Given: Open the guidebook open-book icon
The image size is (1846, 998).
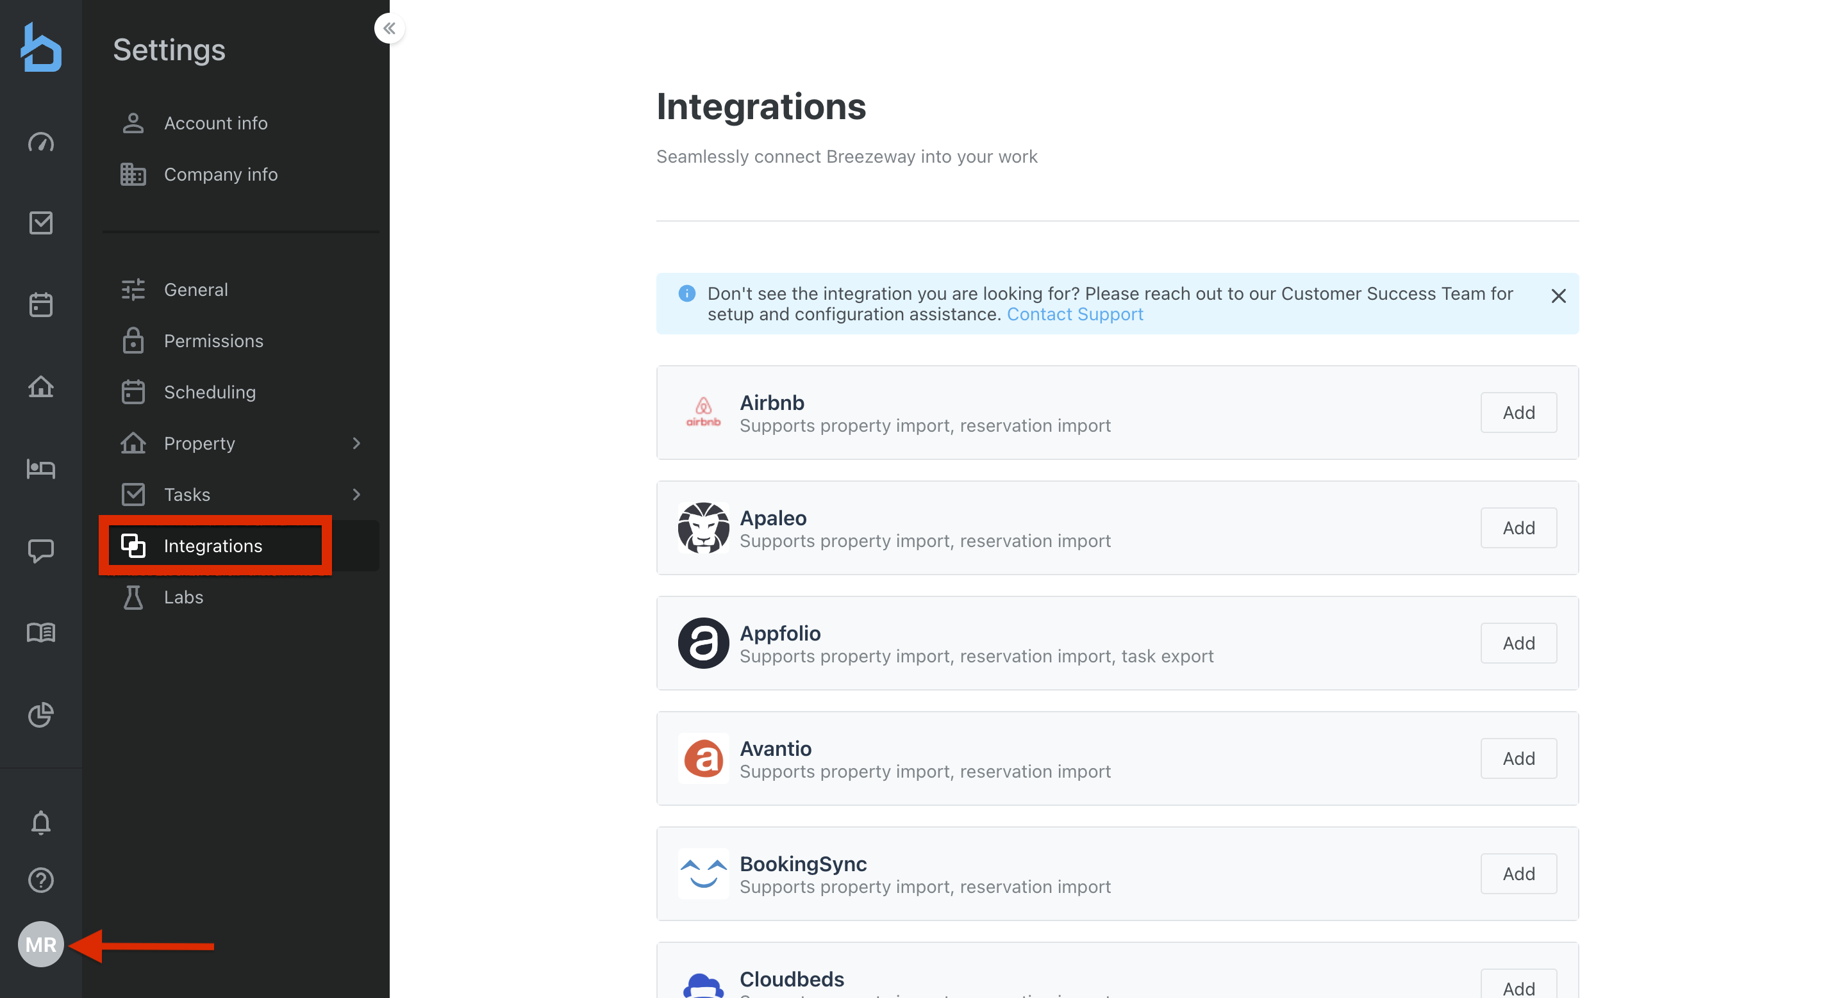Looking at the screenshot, I should (41, 632).
